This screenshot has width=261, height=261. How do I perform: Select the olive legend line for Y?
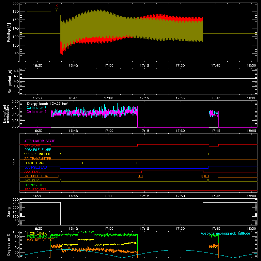[39, 11]
